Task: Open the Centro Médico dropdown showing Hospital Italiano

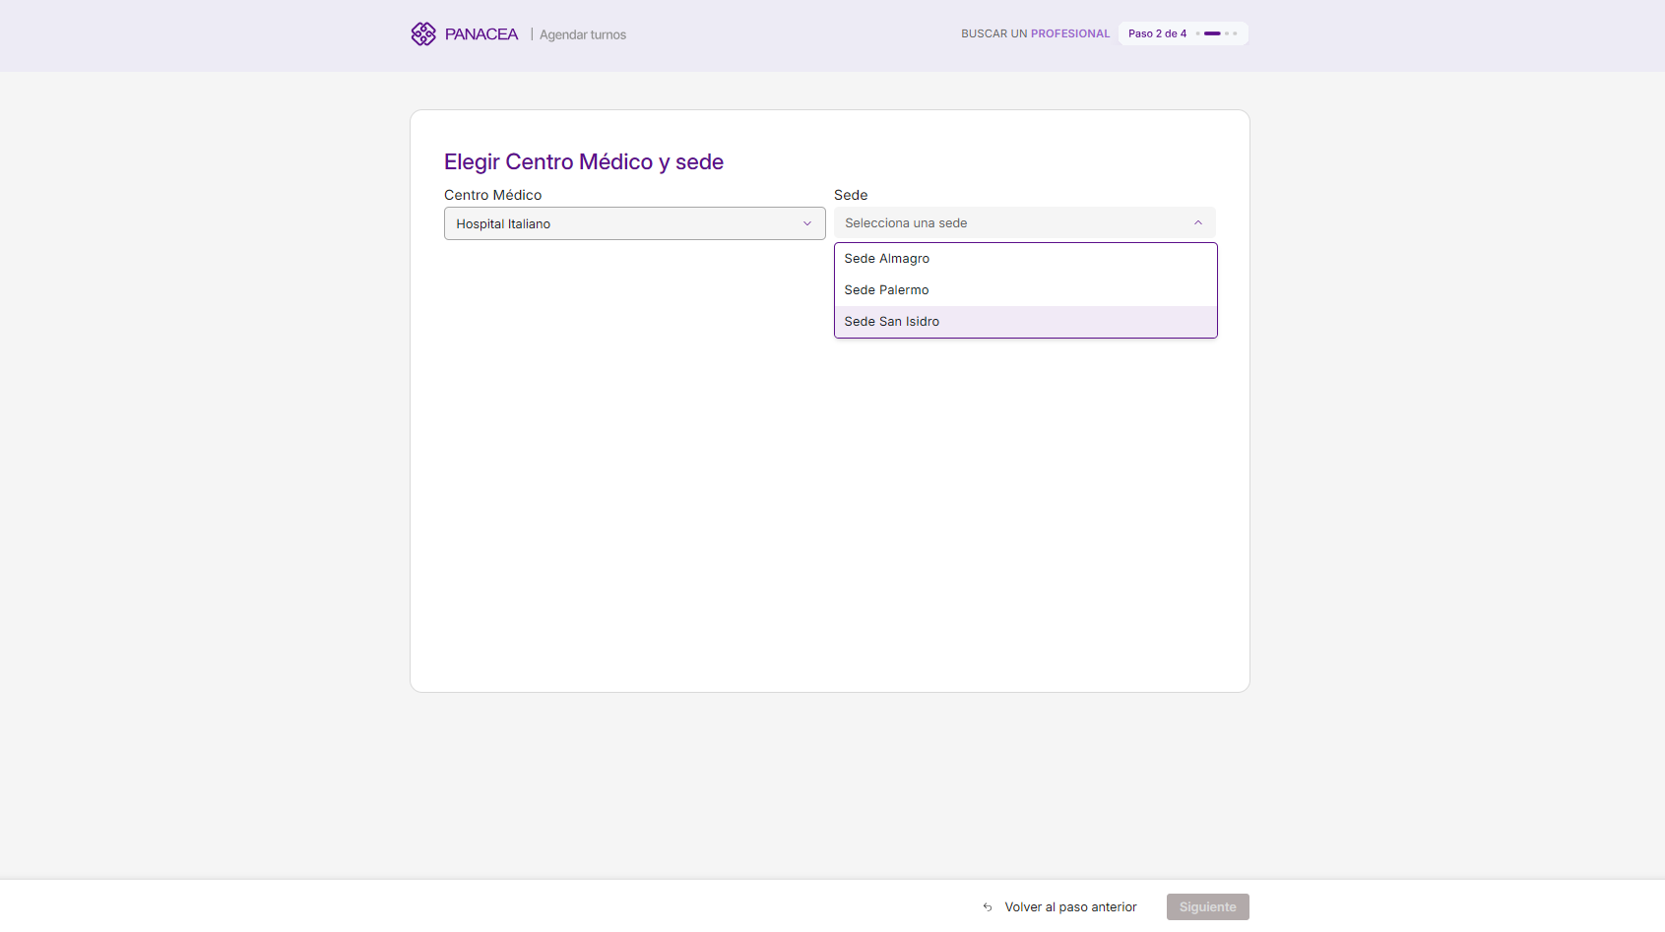Action: coord(634,223)
